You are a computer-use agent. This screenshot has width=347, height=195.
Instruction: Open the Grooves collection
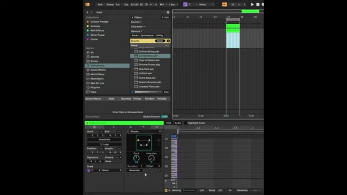pos(95,26)
